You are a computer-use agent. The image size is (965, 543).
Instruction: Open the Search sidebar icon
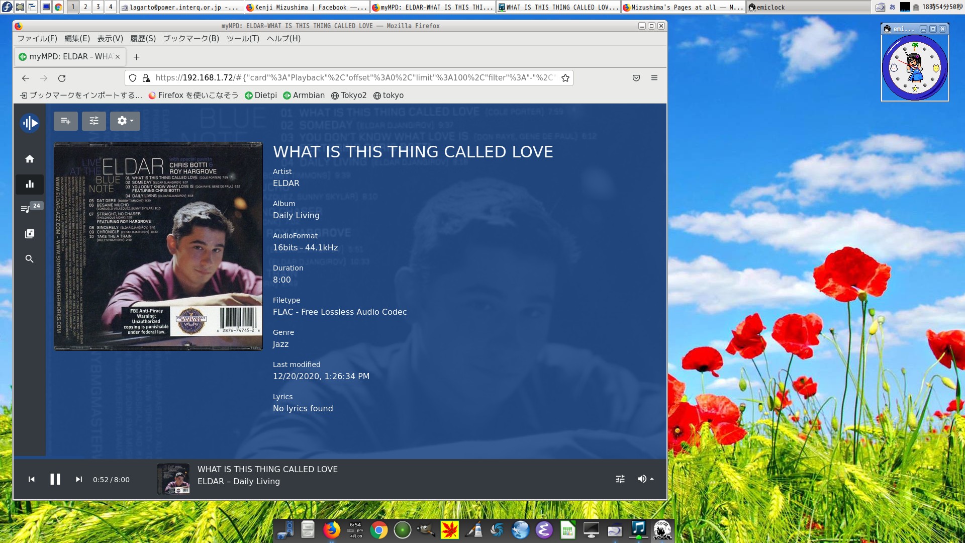(x=30, y=259)
